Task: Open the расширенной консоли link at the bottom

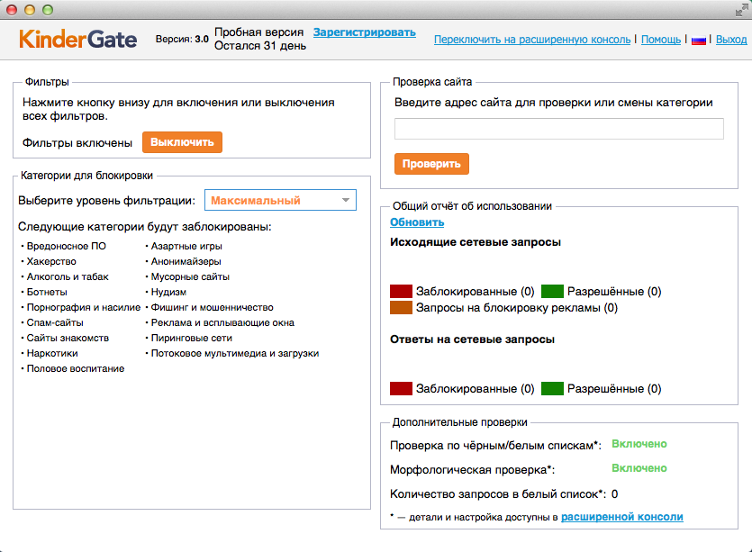Action: click(621, 517)
